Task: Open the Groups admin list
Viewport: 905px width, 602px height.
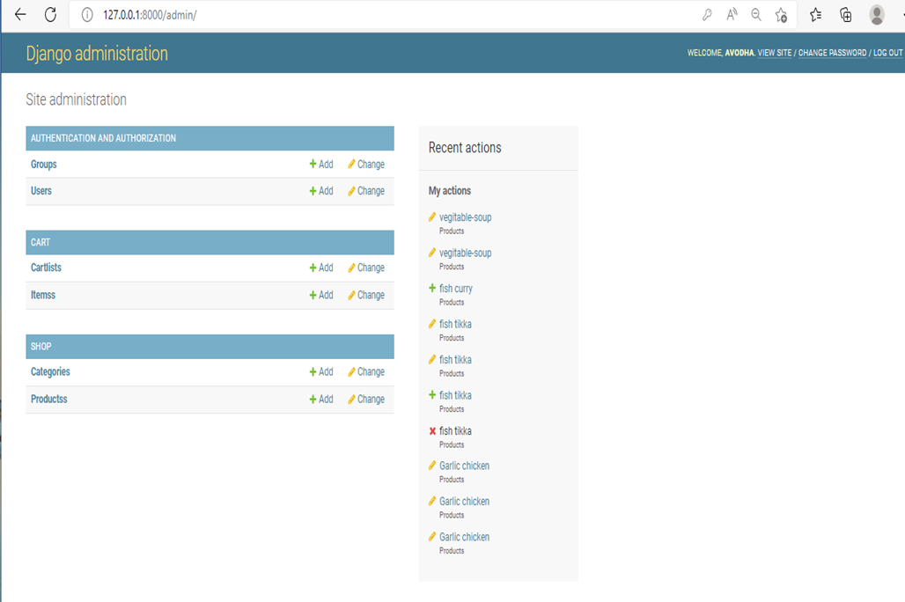Action: coord(42,165)
